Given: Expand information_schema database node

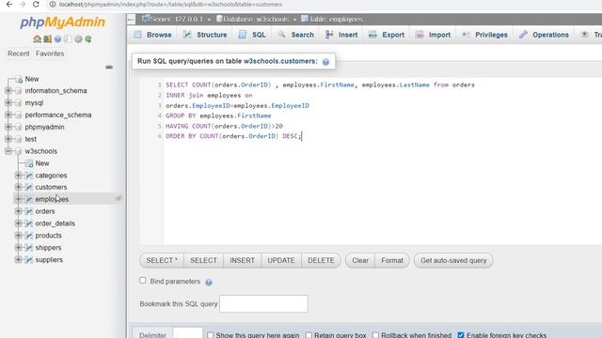Looking at the screenshot, I should click(8, 90).
